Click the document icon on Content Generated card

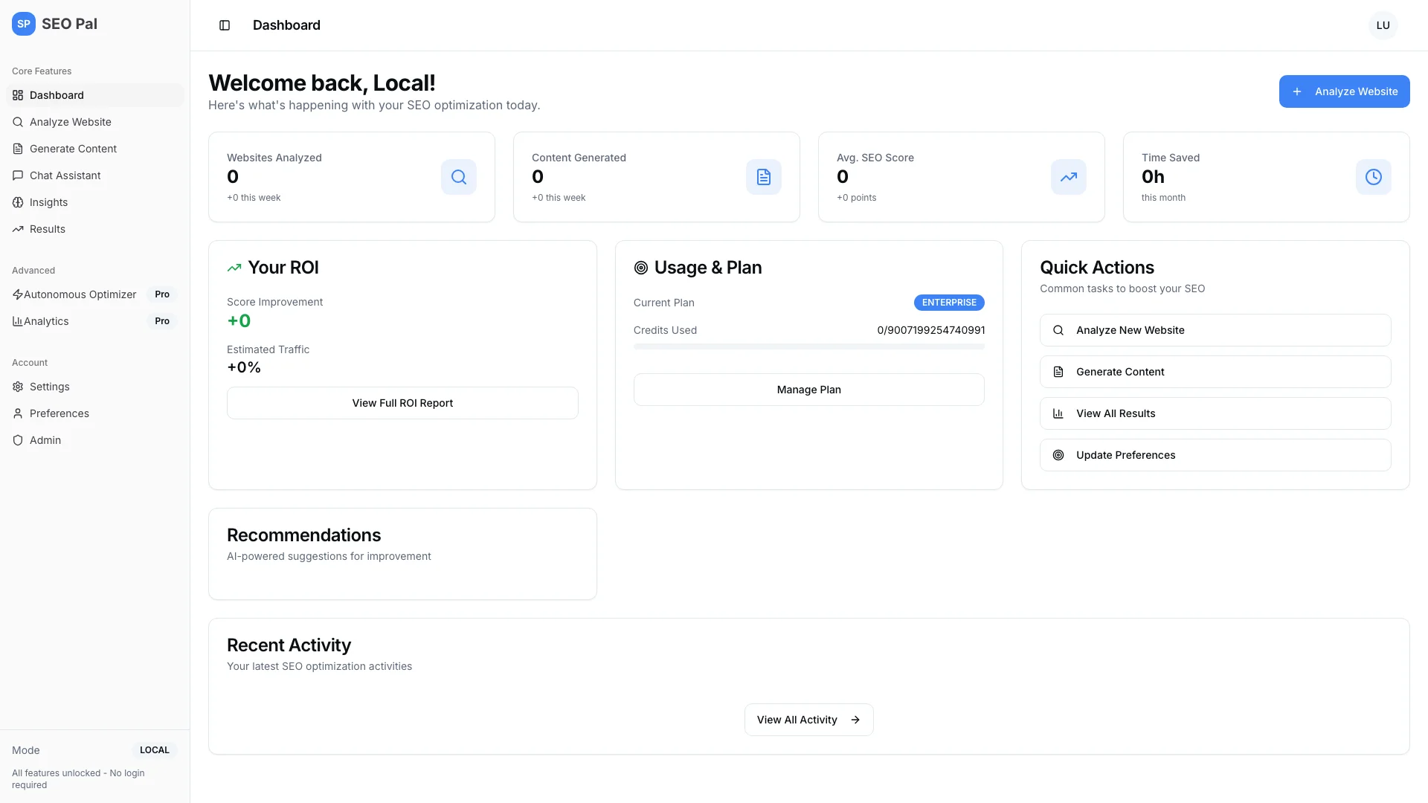(x=763, y=177)
